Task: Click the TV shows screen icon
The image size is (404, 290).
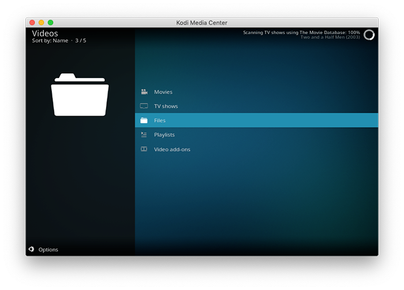Action: [x=144, y=106]
